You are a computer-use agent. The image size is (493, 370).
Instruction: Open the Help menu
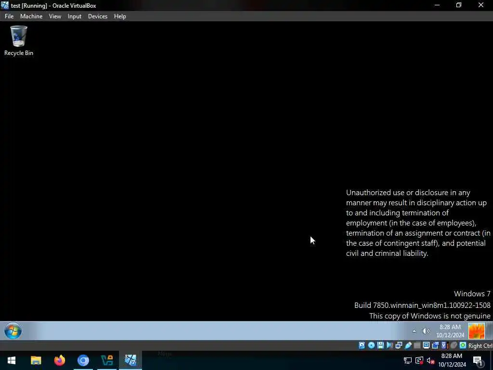coord(120,16)
